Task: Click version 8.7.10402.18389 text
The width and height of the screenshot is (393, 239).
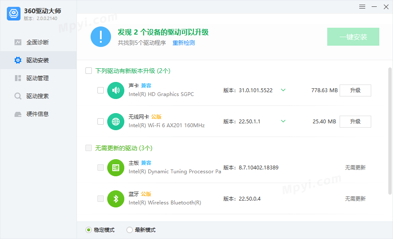Action: (258, 168)
